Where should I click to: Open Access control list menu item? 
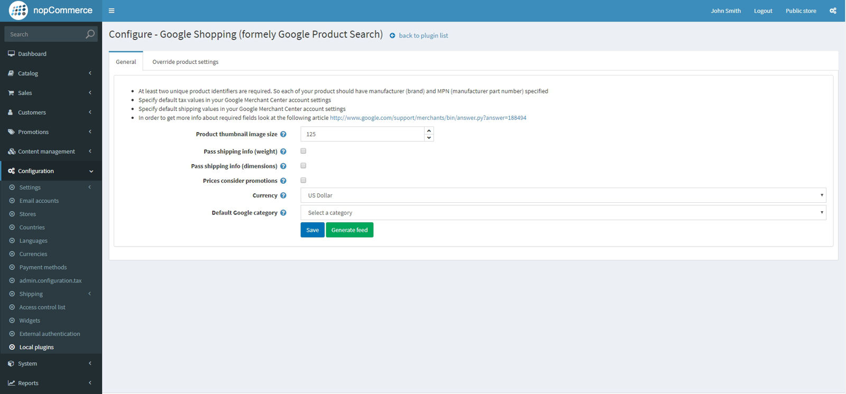(x=42, y=307)
